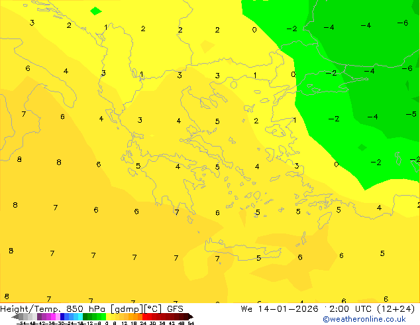
Task: Select the cyan legend color block
Action: 80,316
